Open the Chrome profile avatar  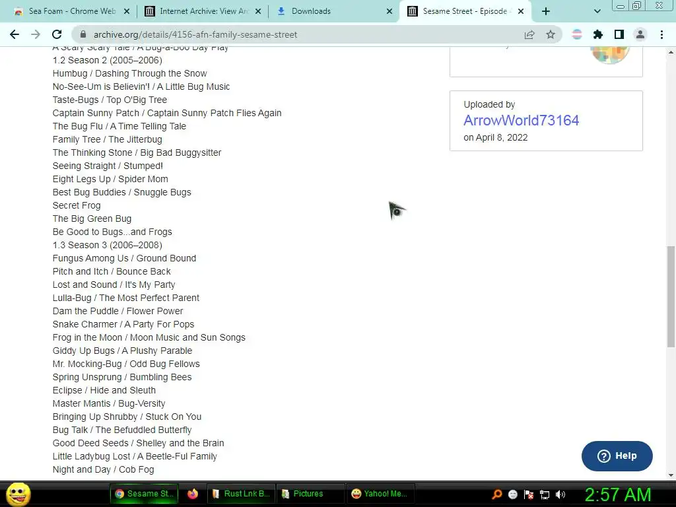click(x=640, y=34)
